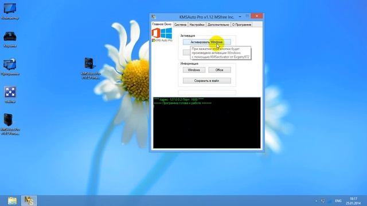Open the Настройки tab
367x206 pixels.
(x=197, y=25)
